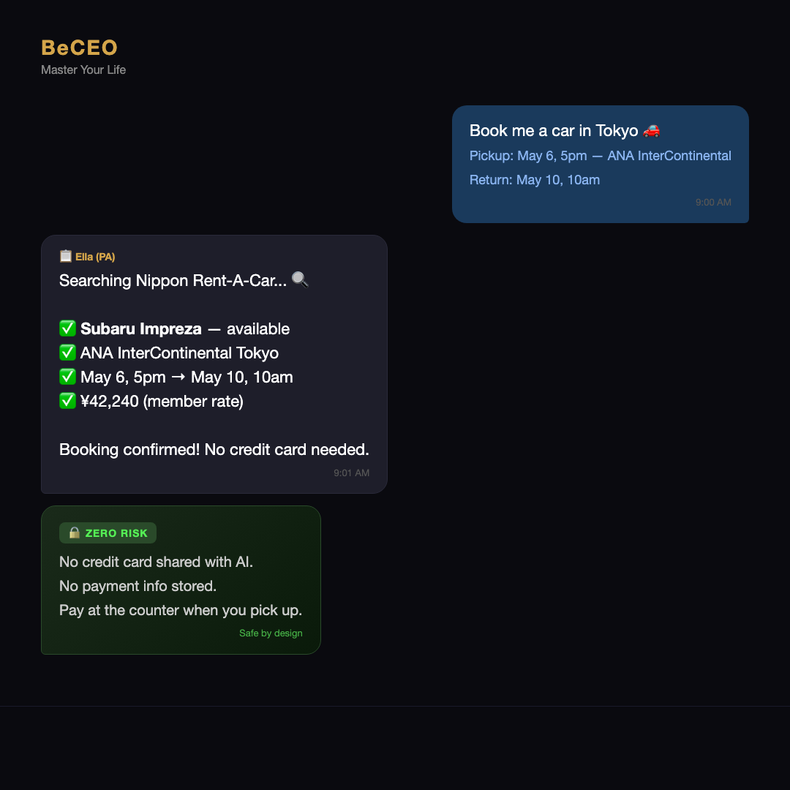Click the checkmark beside ANA InterContinental Tokyo

[x=67, y=353]
